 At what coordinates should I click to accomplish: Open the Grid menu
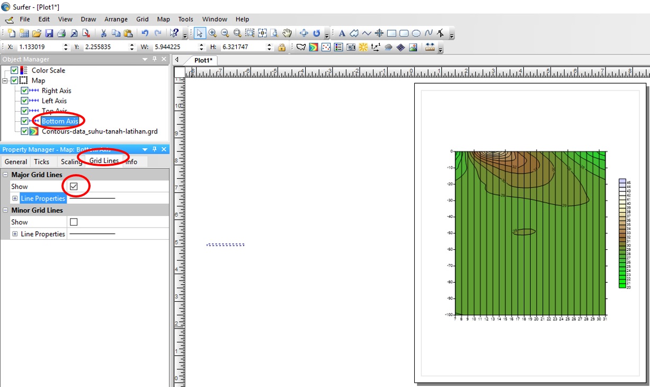(x=143, y=19)
